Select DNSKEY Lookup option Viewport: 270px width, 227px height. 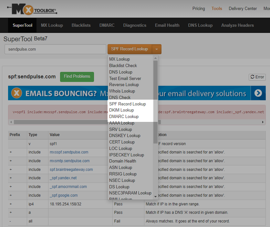(125, 135)
